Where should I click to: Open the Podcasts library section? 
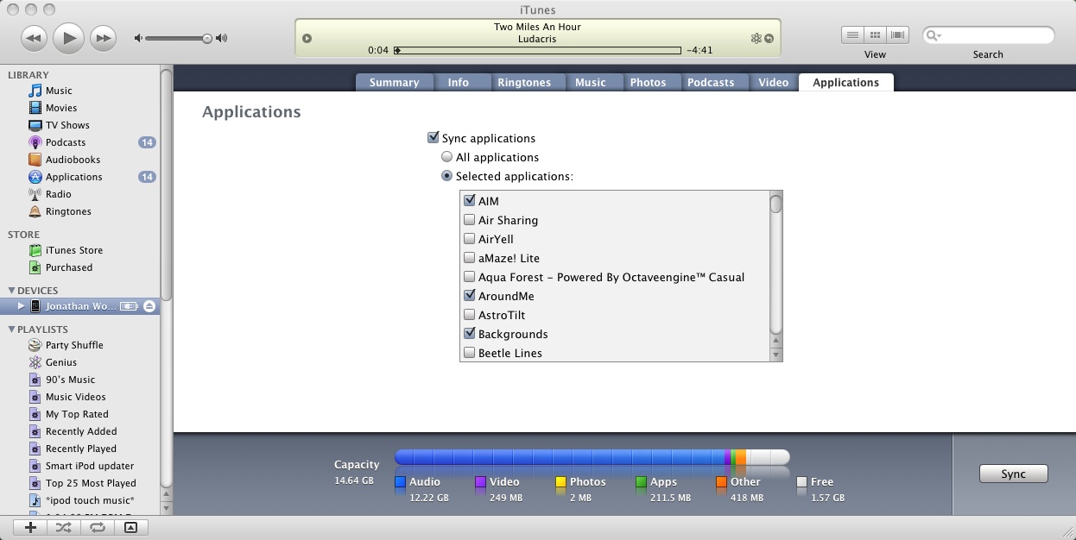coord(66,142)
